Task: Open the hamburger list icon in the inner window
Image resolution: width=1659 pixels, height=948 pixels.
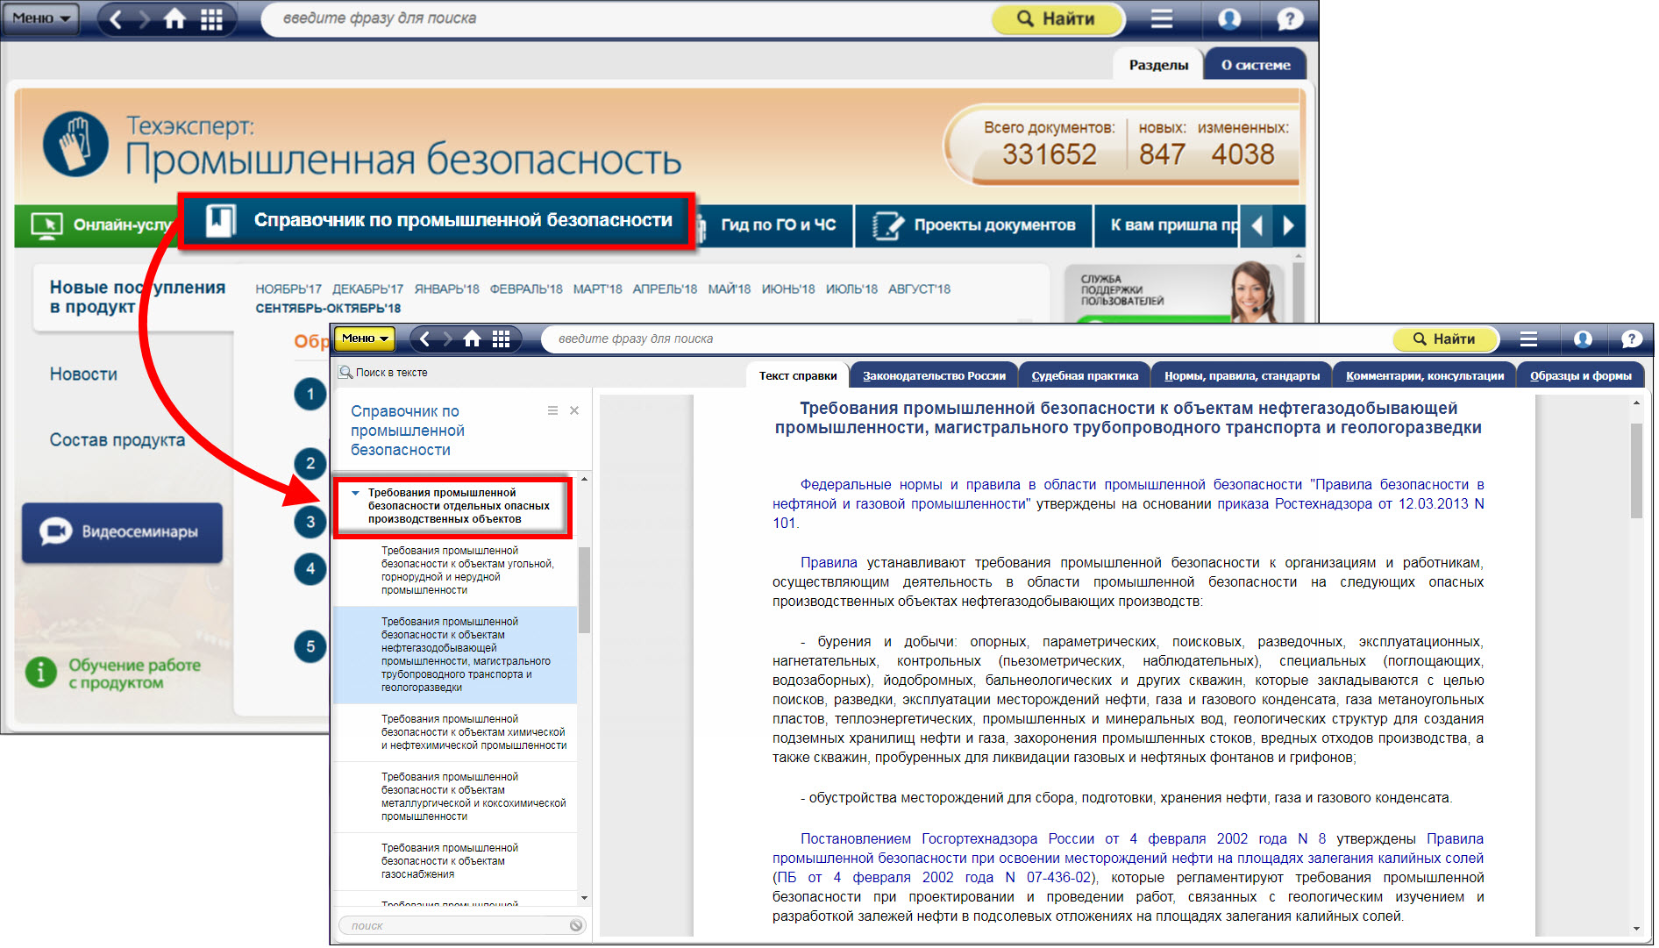Action: 1528,339
